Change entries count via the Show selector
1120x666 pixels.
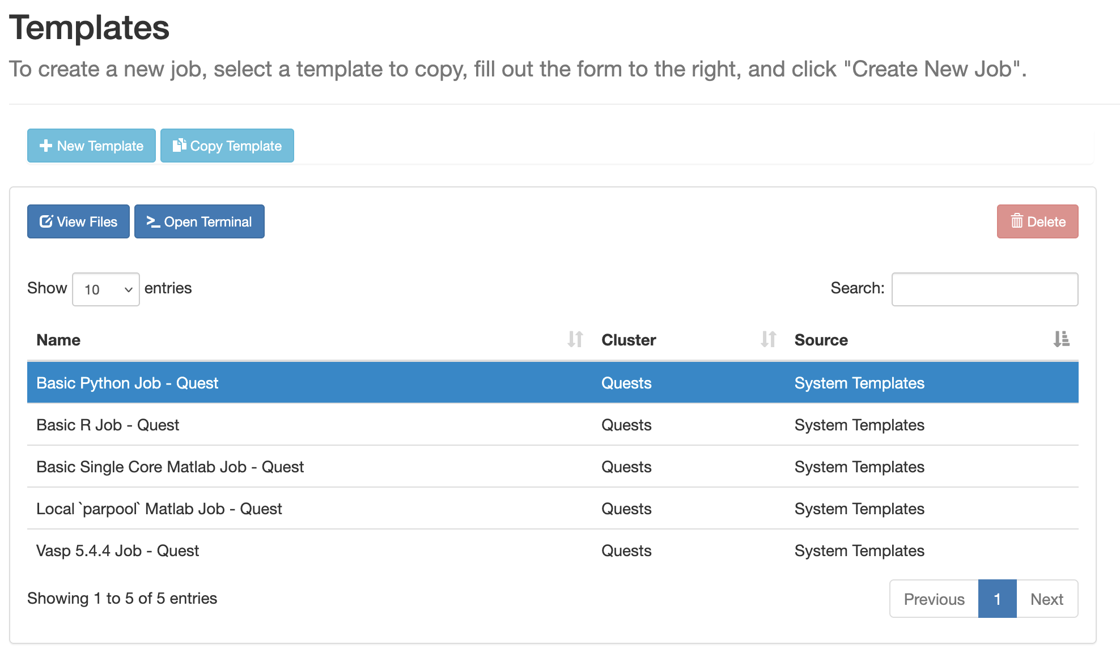point(105,289)
